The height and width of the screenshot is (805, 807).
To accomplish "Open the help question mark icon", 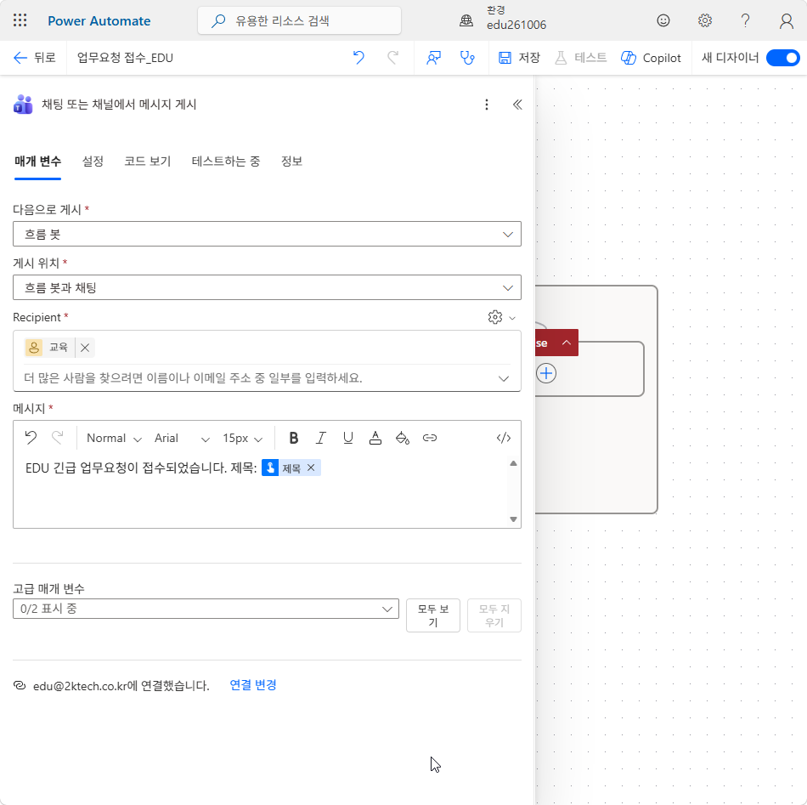I will [x=745, y=20].
